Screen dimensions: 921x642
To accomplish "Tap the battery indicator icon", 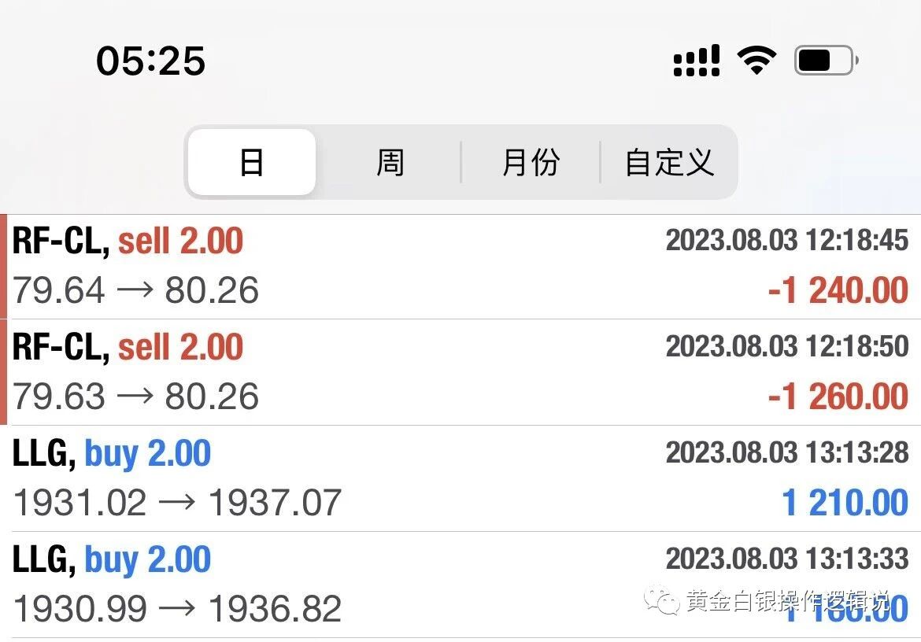I will tap(825, 60).
